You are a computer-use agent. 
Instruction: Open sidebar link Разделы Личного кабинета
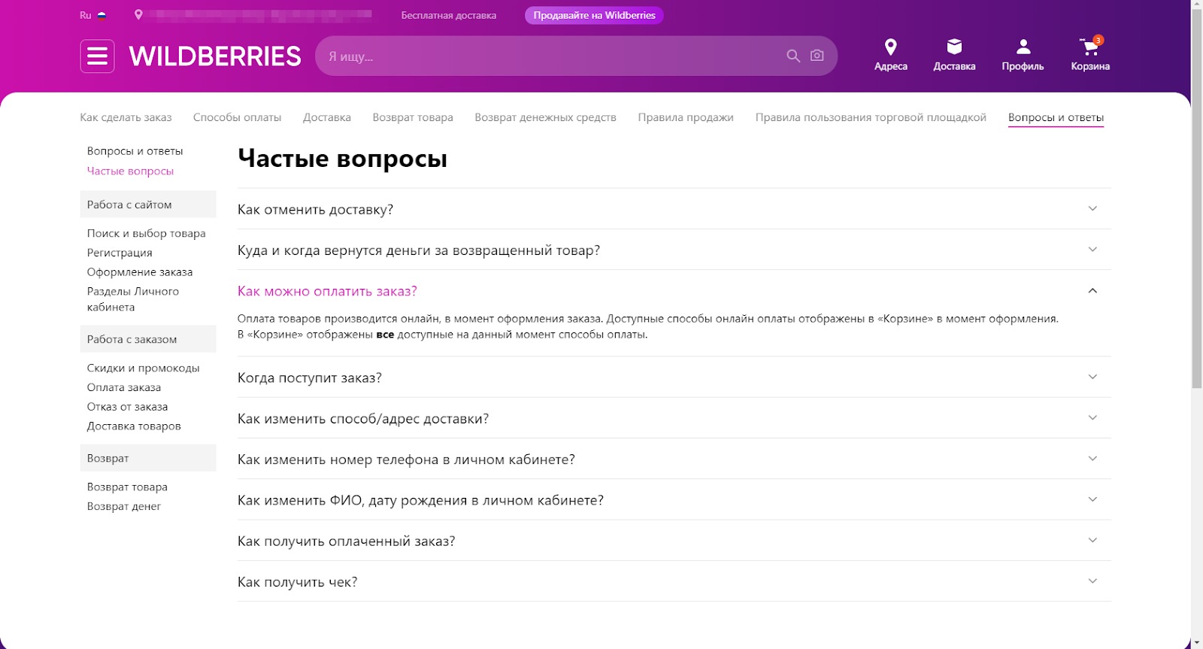pyautogui.click(x=133, y=299)
